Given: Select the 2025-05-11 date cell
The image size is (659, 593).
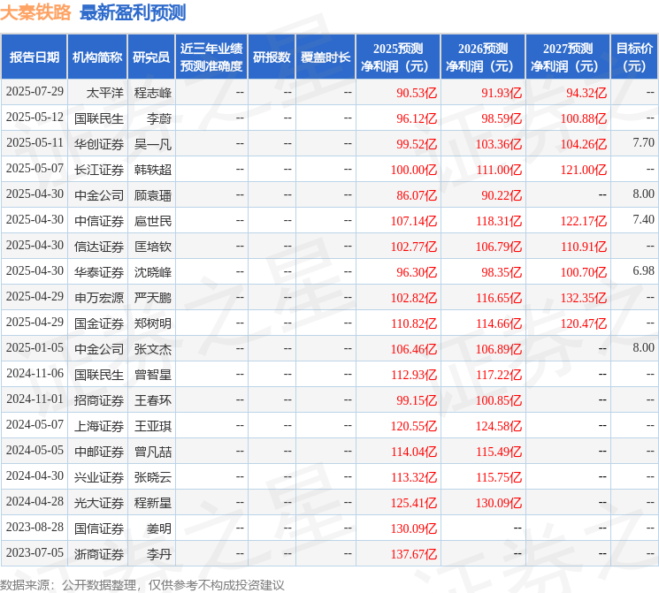Looking at the screenshot, I should (34, 143).
